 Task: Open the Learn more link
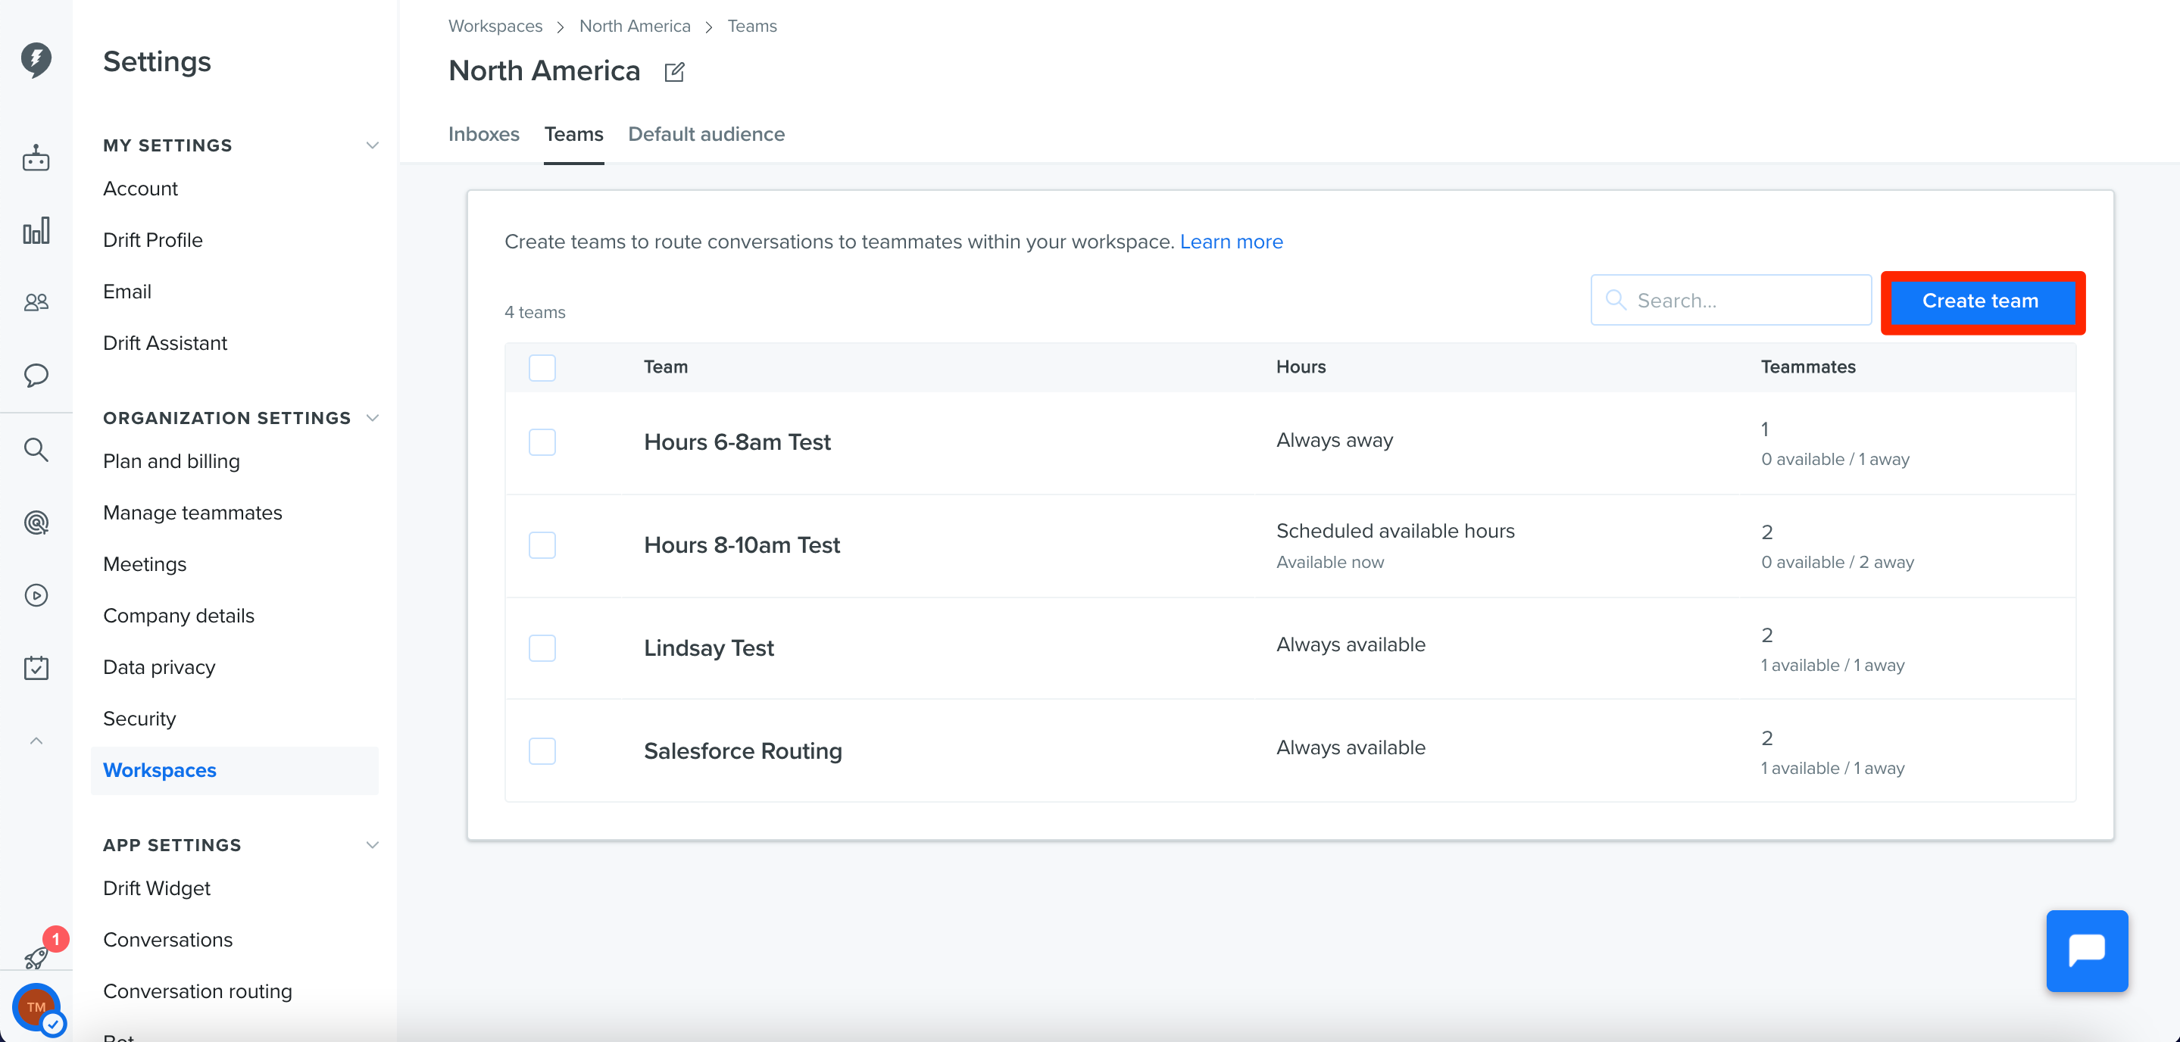coord(1232,242)
